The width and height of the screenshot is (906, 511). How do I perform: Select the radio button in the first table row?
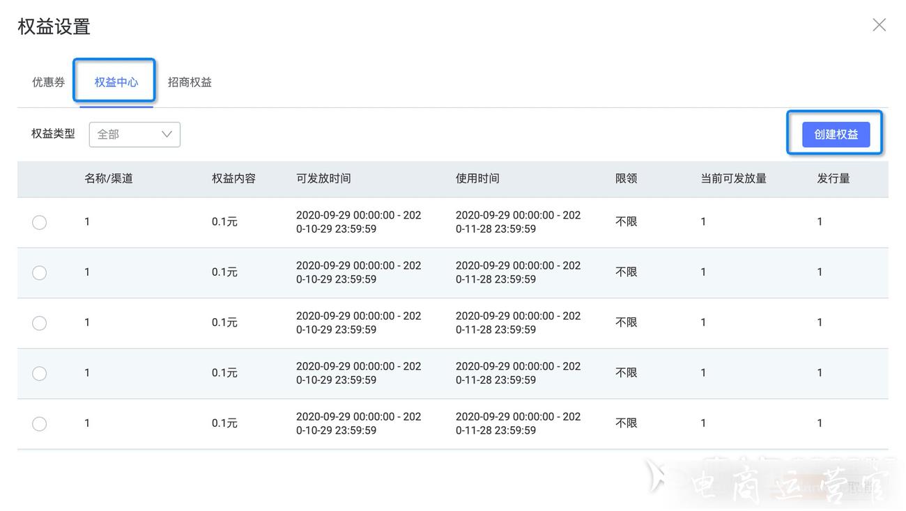[x=40, y=222]
